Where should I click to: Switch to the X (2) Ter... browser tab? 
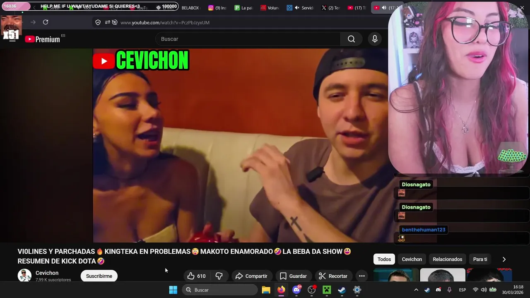click(330, 7)
